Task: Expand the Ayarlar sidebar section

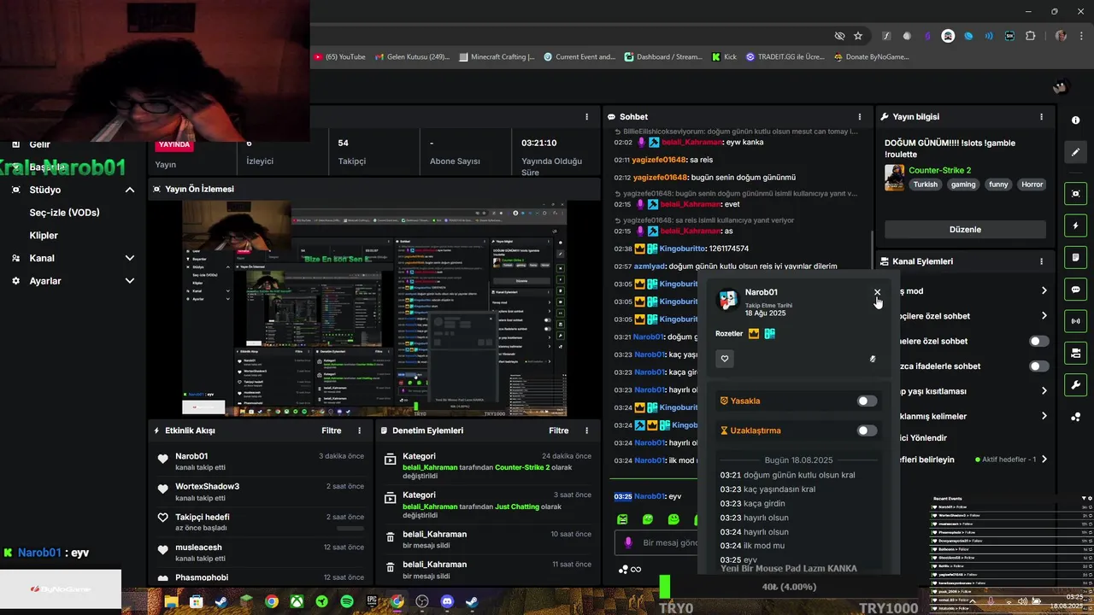Action: pos(130,280)
